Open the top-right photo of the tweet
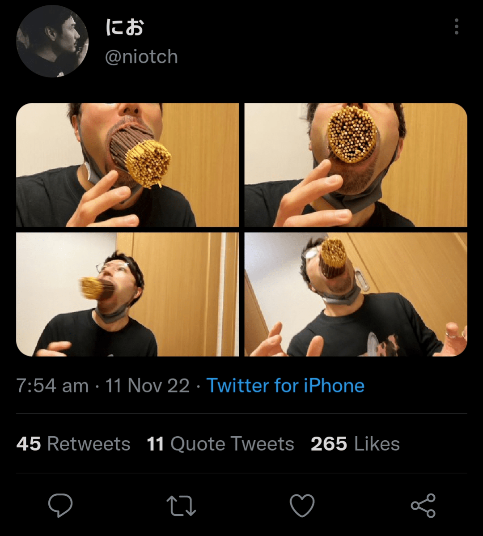This screenshot has width=483, height=536. pos(356,165)
